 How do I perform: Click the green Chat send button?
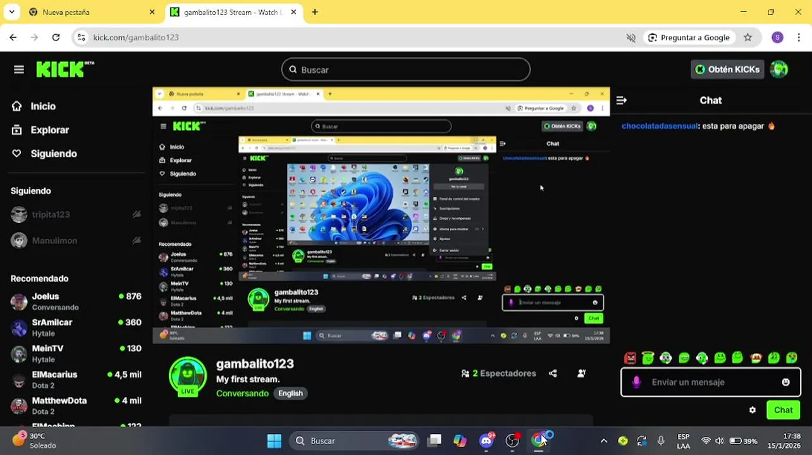(783, 410)
